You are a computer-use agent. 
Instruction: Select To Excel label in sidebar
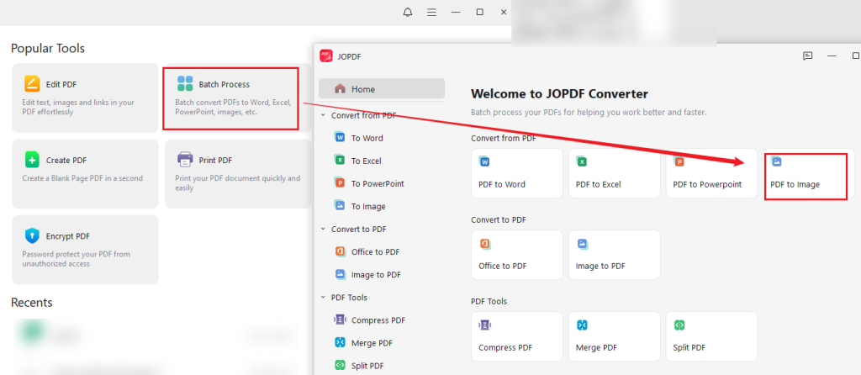click(367, 161)
